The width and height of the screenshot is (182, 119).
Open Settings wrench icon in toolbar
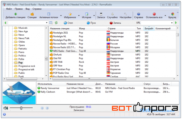pyautogui.click(x=125, y=14)
